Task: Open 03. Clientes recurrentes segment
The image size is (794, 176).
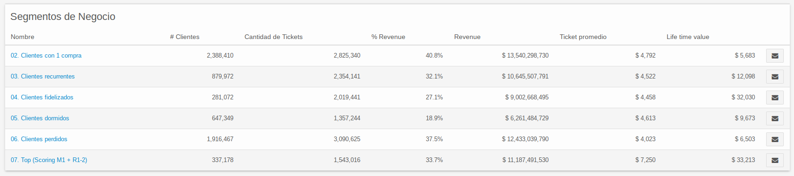Action: (x=43, y=76)
